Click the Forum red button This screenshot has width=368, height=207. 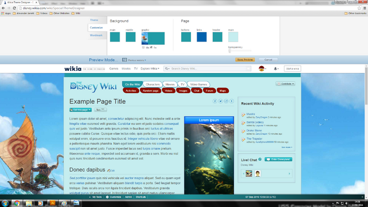209,91
